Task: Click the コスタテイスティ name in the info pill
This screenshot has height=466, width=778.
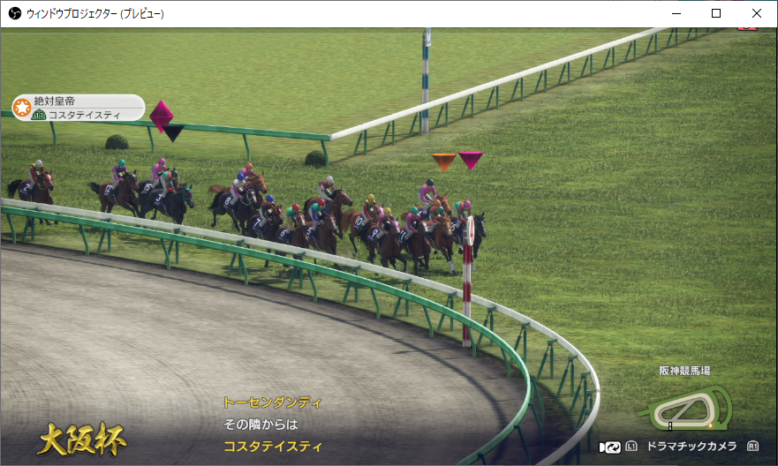Action: [x=85, y=116]
